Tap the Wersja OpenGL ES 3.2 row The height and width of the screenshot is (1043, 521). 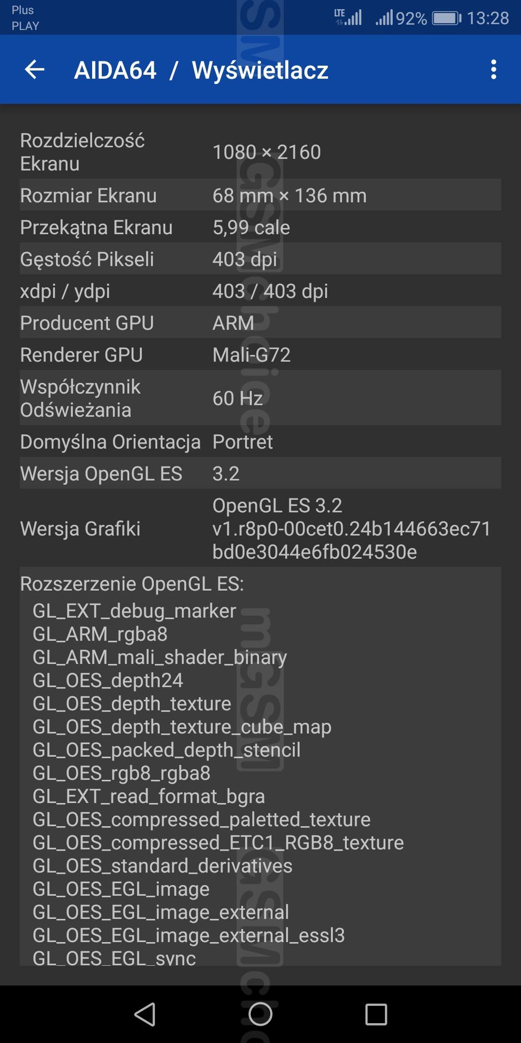point(260,473)
